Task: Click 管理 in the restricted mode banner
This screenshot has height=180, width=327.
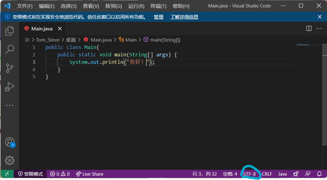Action: pos(158,17)
